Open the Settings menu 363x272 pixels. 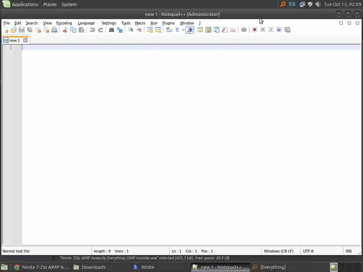click(x=108, y=23)
